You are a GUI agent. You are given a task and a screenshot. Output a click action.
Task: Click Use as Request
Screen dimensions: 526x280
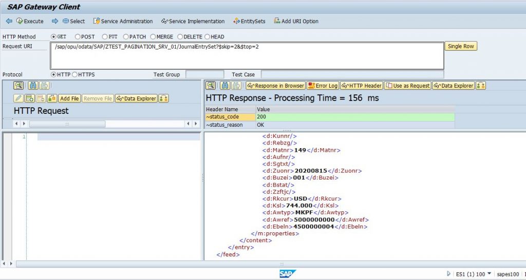[x=407, y=86]
